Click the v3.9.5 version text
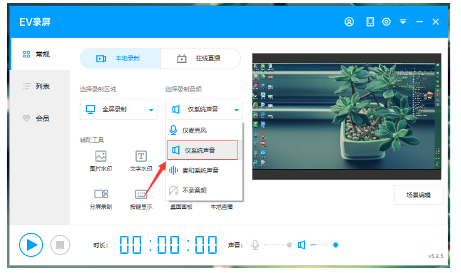Image resolution: width=461 pixels, height=273 pixels. point(435,256)
